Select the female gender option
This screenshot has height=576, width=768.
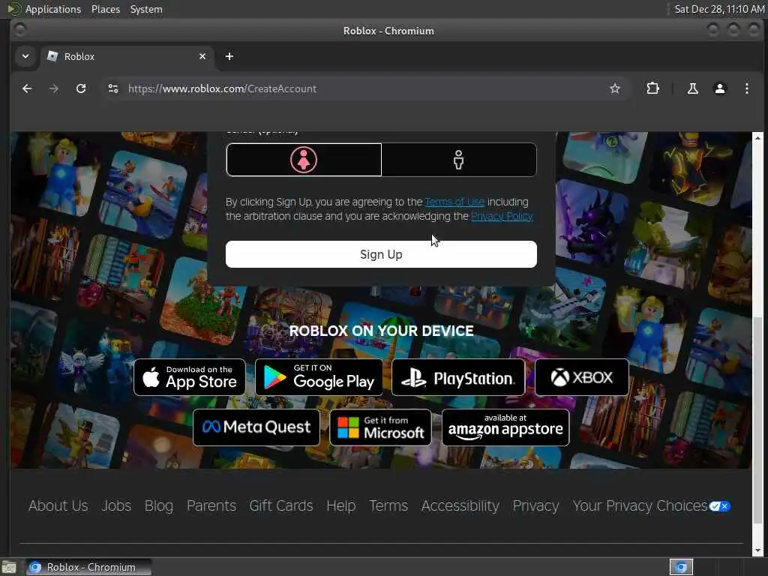304,160
